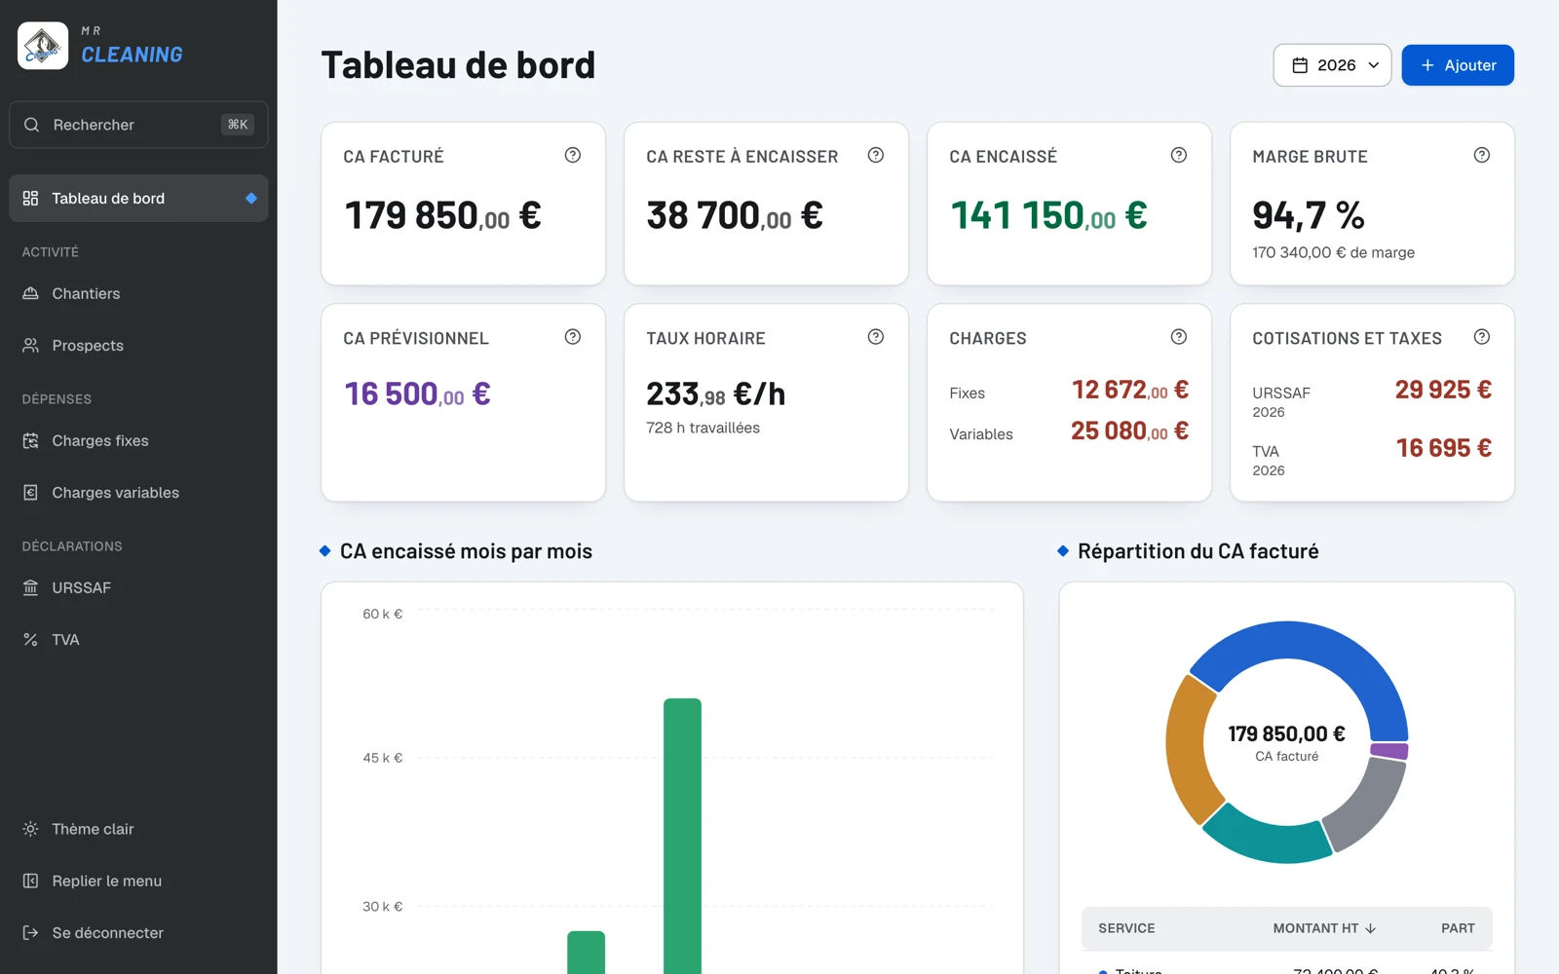Open help icon on CA Reste à Encaisser card
This screenshot has width=1559, height=974.
876,155
